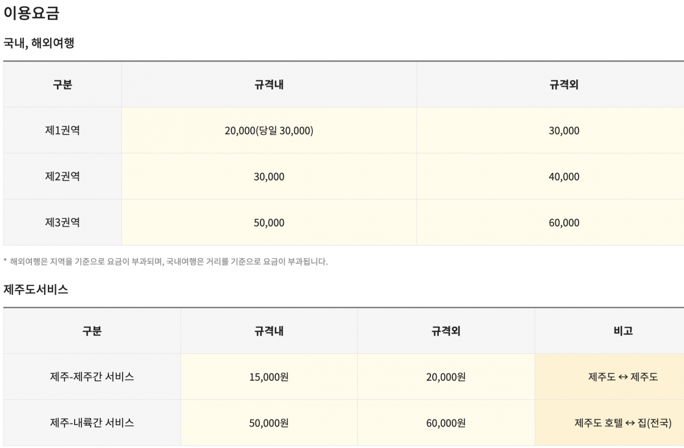684x448 pixels.
Task: Click the 제주도서비스 subheading
Action: pos(36,290)
